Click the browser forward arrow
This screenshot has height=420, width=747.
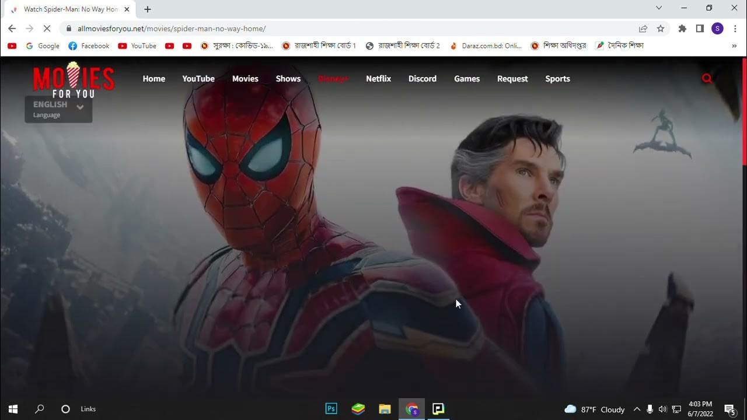point(30,28)
